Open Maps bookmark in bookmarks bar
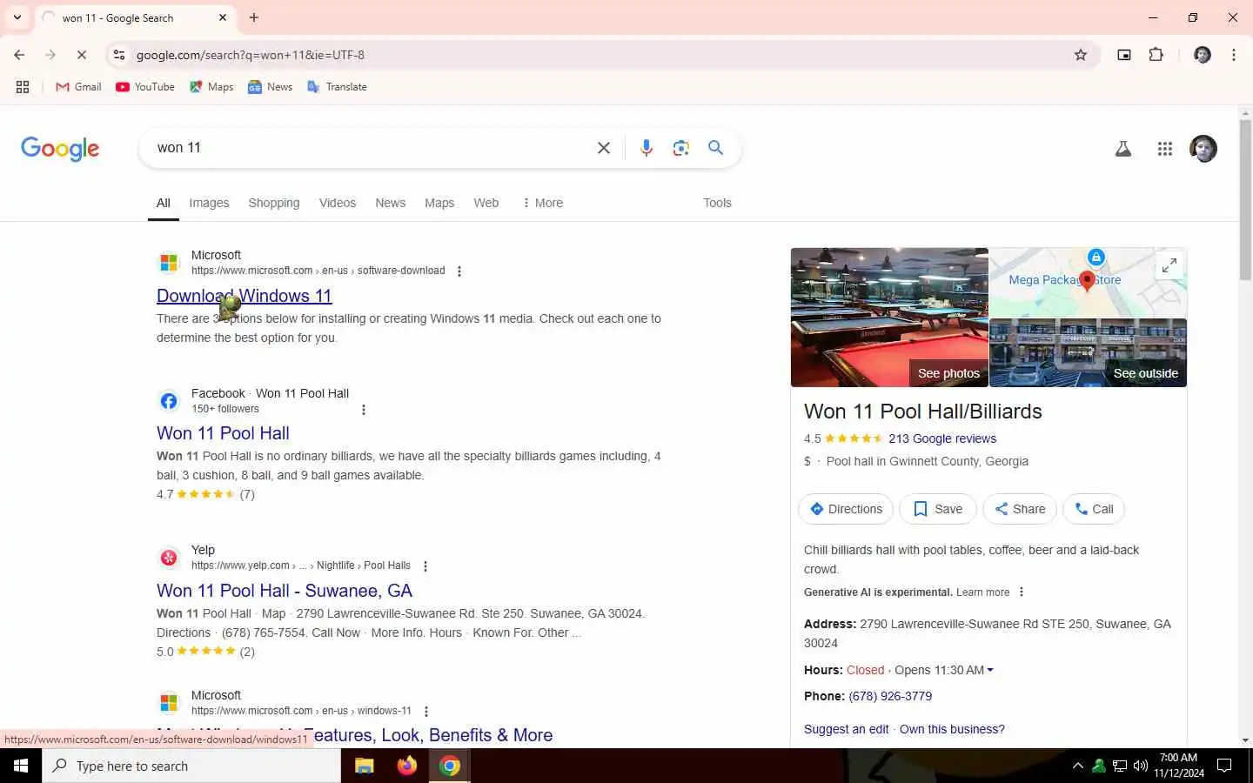1253x783 pixels. 211,87
